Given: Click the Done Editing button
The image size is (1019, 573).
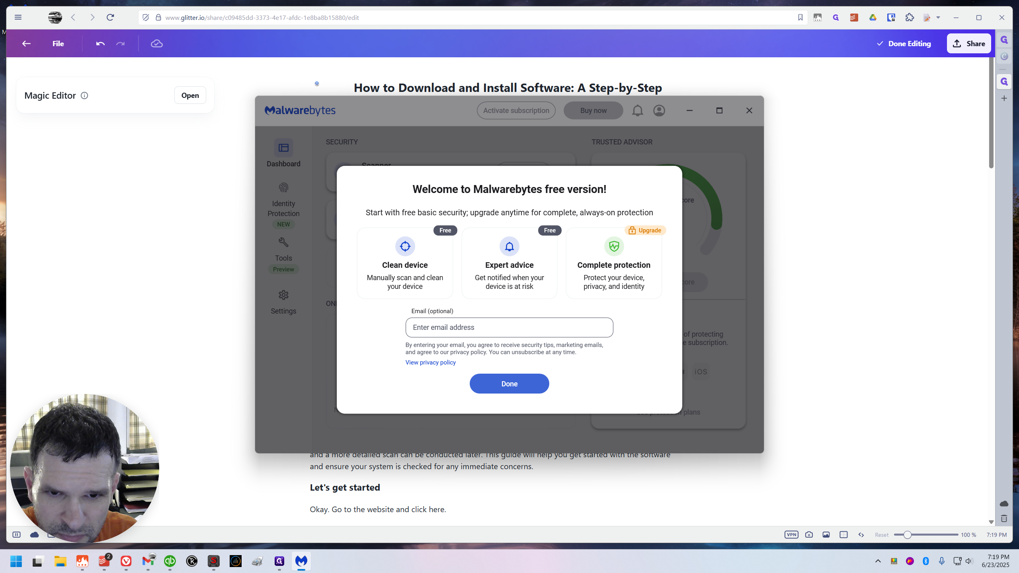Looking at the screenshot, I should (904, 43).
